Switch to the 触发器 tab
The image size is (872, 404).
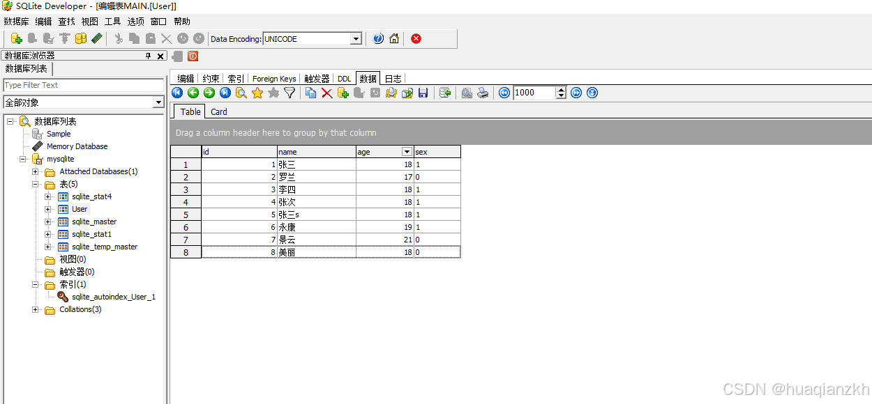(x=317, y=79)
